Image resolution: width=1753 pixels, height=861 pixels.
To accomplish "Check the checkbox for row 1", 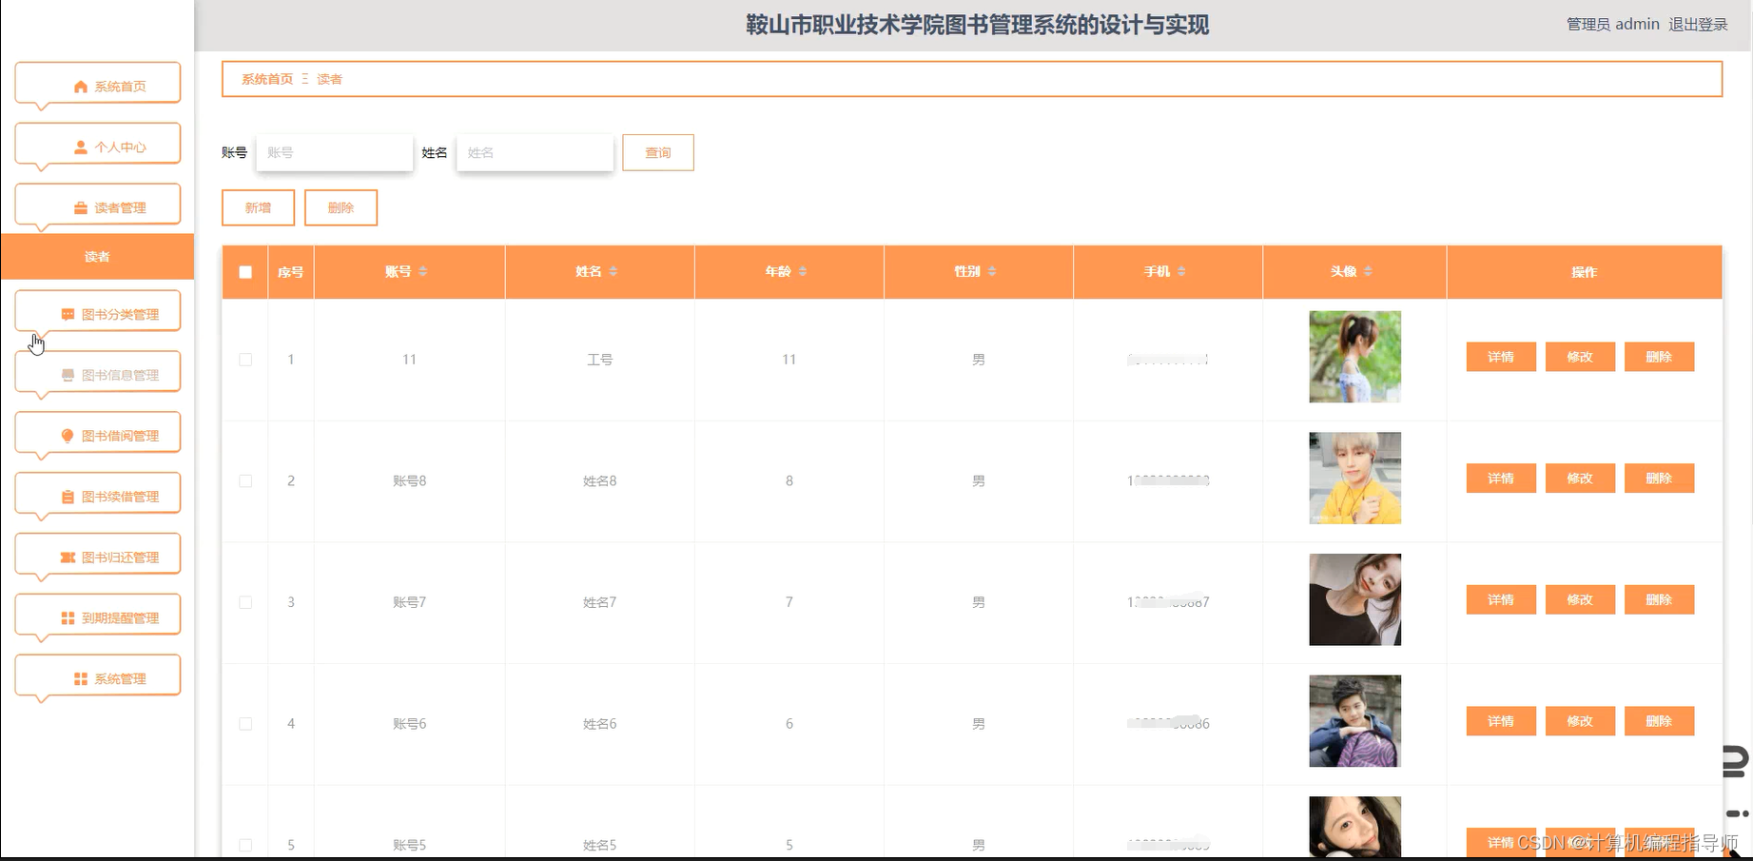I will click(245, 360).
